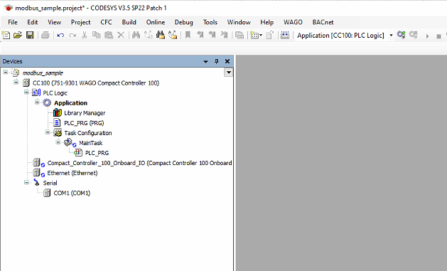
Task: Click the Redo toolbar icon
Action: [72, 36]
